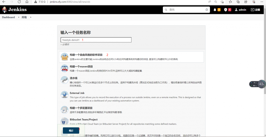Open the browser settings ellipsis menu
266x137 pixels.
pos(262,2)
